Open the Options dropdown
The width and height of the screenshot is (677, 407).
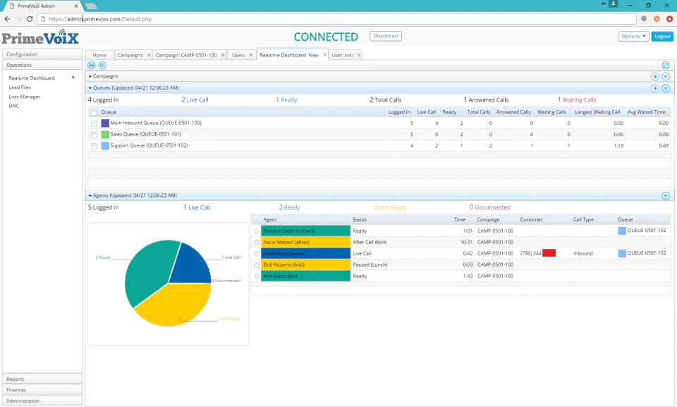tap(633, 36)
